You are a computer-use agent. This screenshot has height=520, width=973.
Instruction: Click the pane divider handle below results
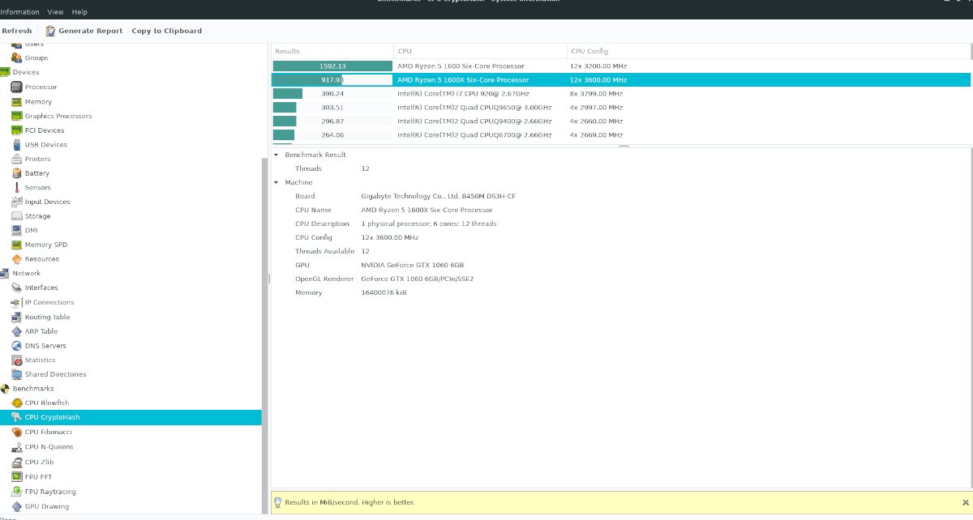(623, 147)
